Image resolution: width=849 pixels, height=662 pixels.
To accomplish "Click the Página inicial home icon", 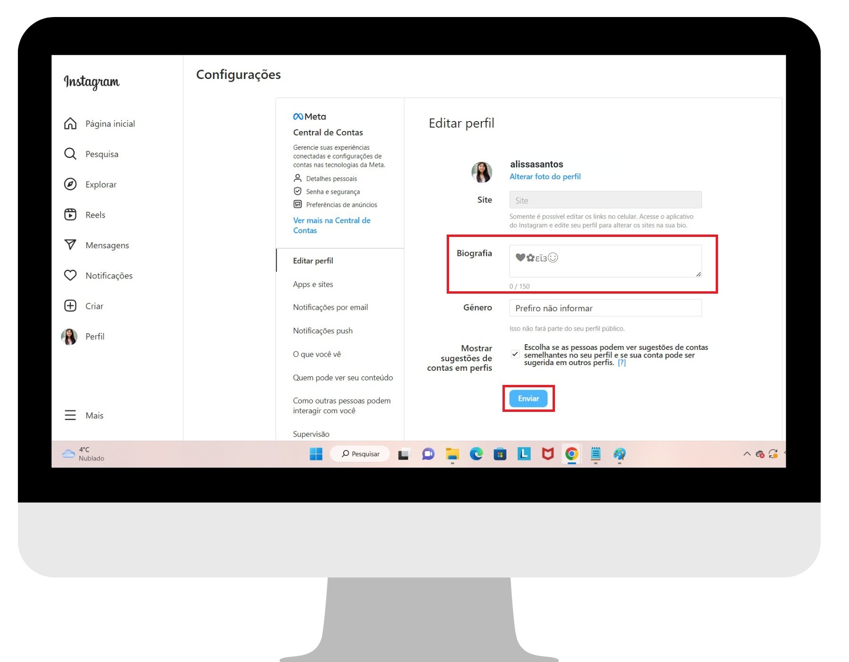I will [x=70, y=123].
